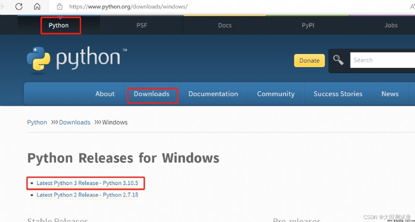Reload the page with the refresh icon
The image size is (415, 222).
coord(19,6)
